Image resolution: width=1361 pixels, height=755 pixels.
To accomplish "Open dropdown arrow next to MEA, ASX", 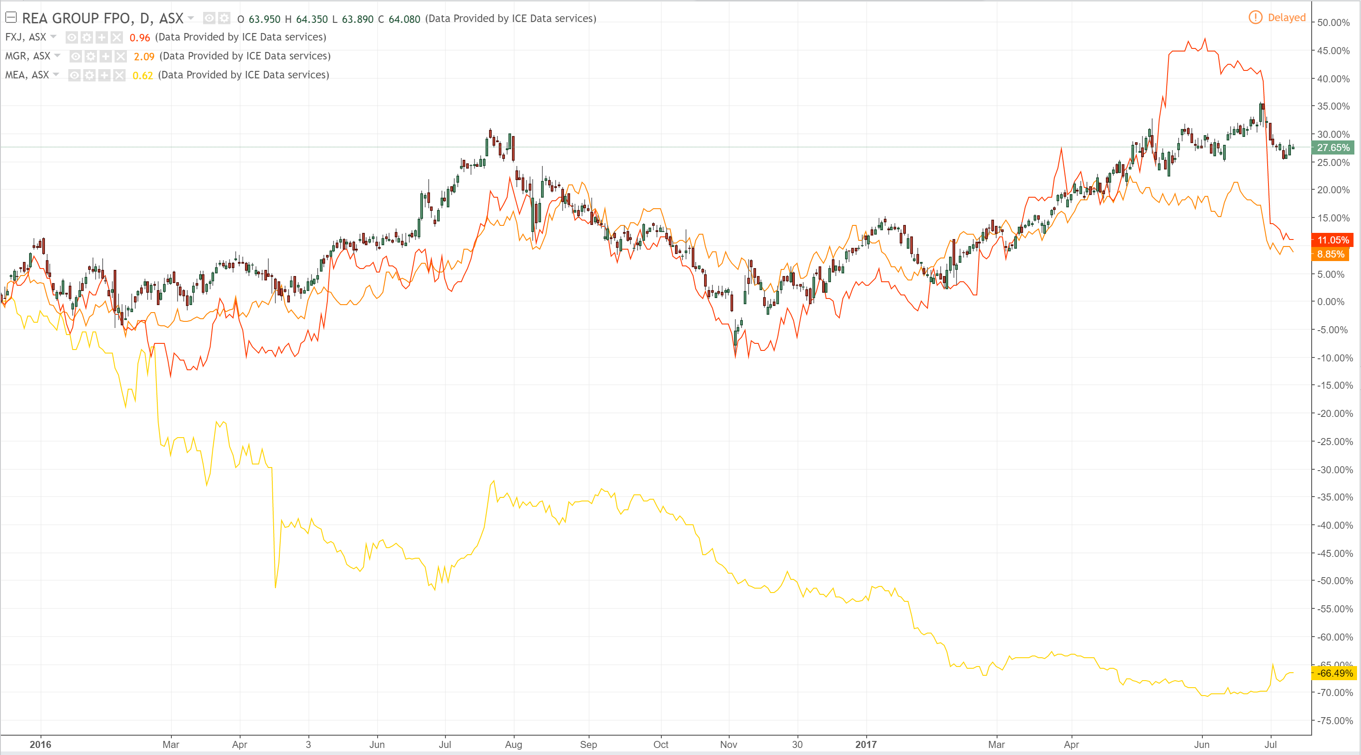I will click(x=56, y=74).
